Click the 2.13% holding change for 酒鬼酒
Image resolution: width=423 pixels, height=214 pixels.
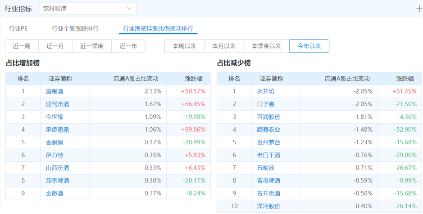pos(153,92)
